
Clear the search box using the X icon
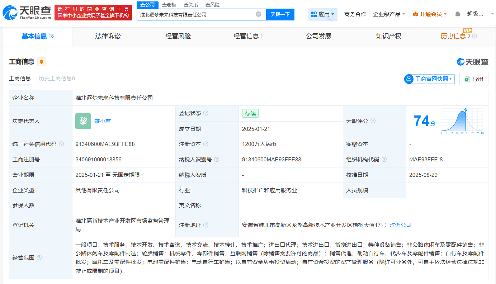[x=258, y=14]
